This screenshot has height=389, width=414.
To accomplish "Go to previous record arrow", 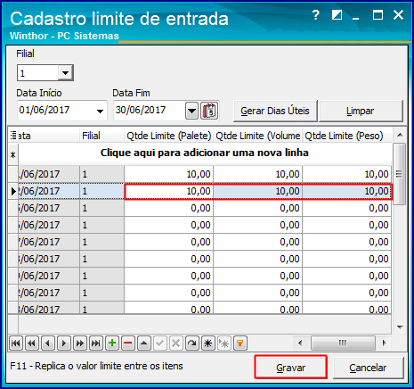I will [x=48, y=343].
